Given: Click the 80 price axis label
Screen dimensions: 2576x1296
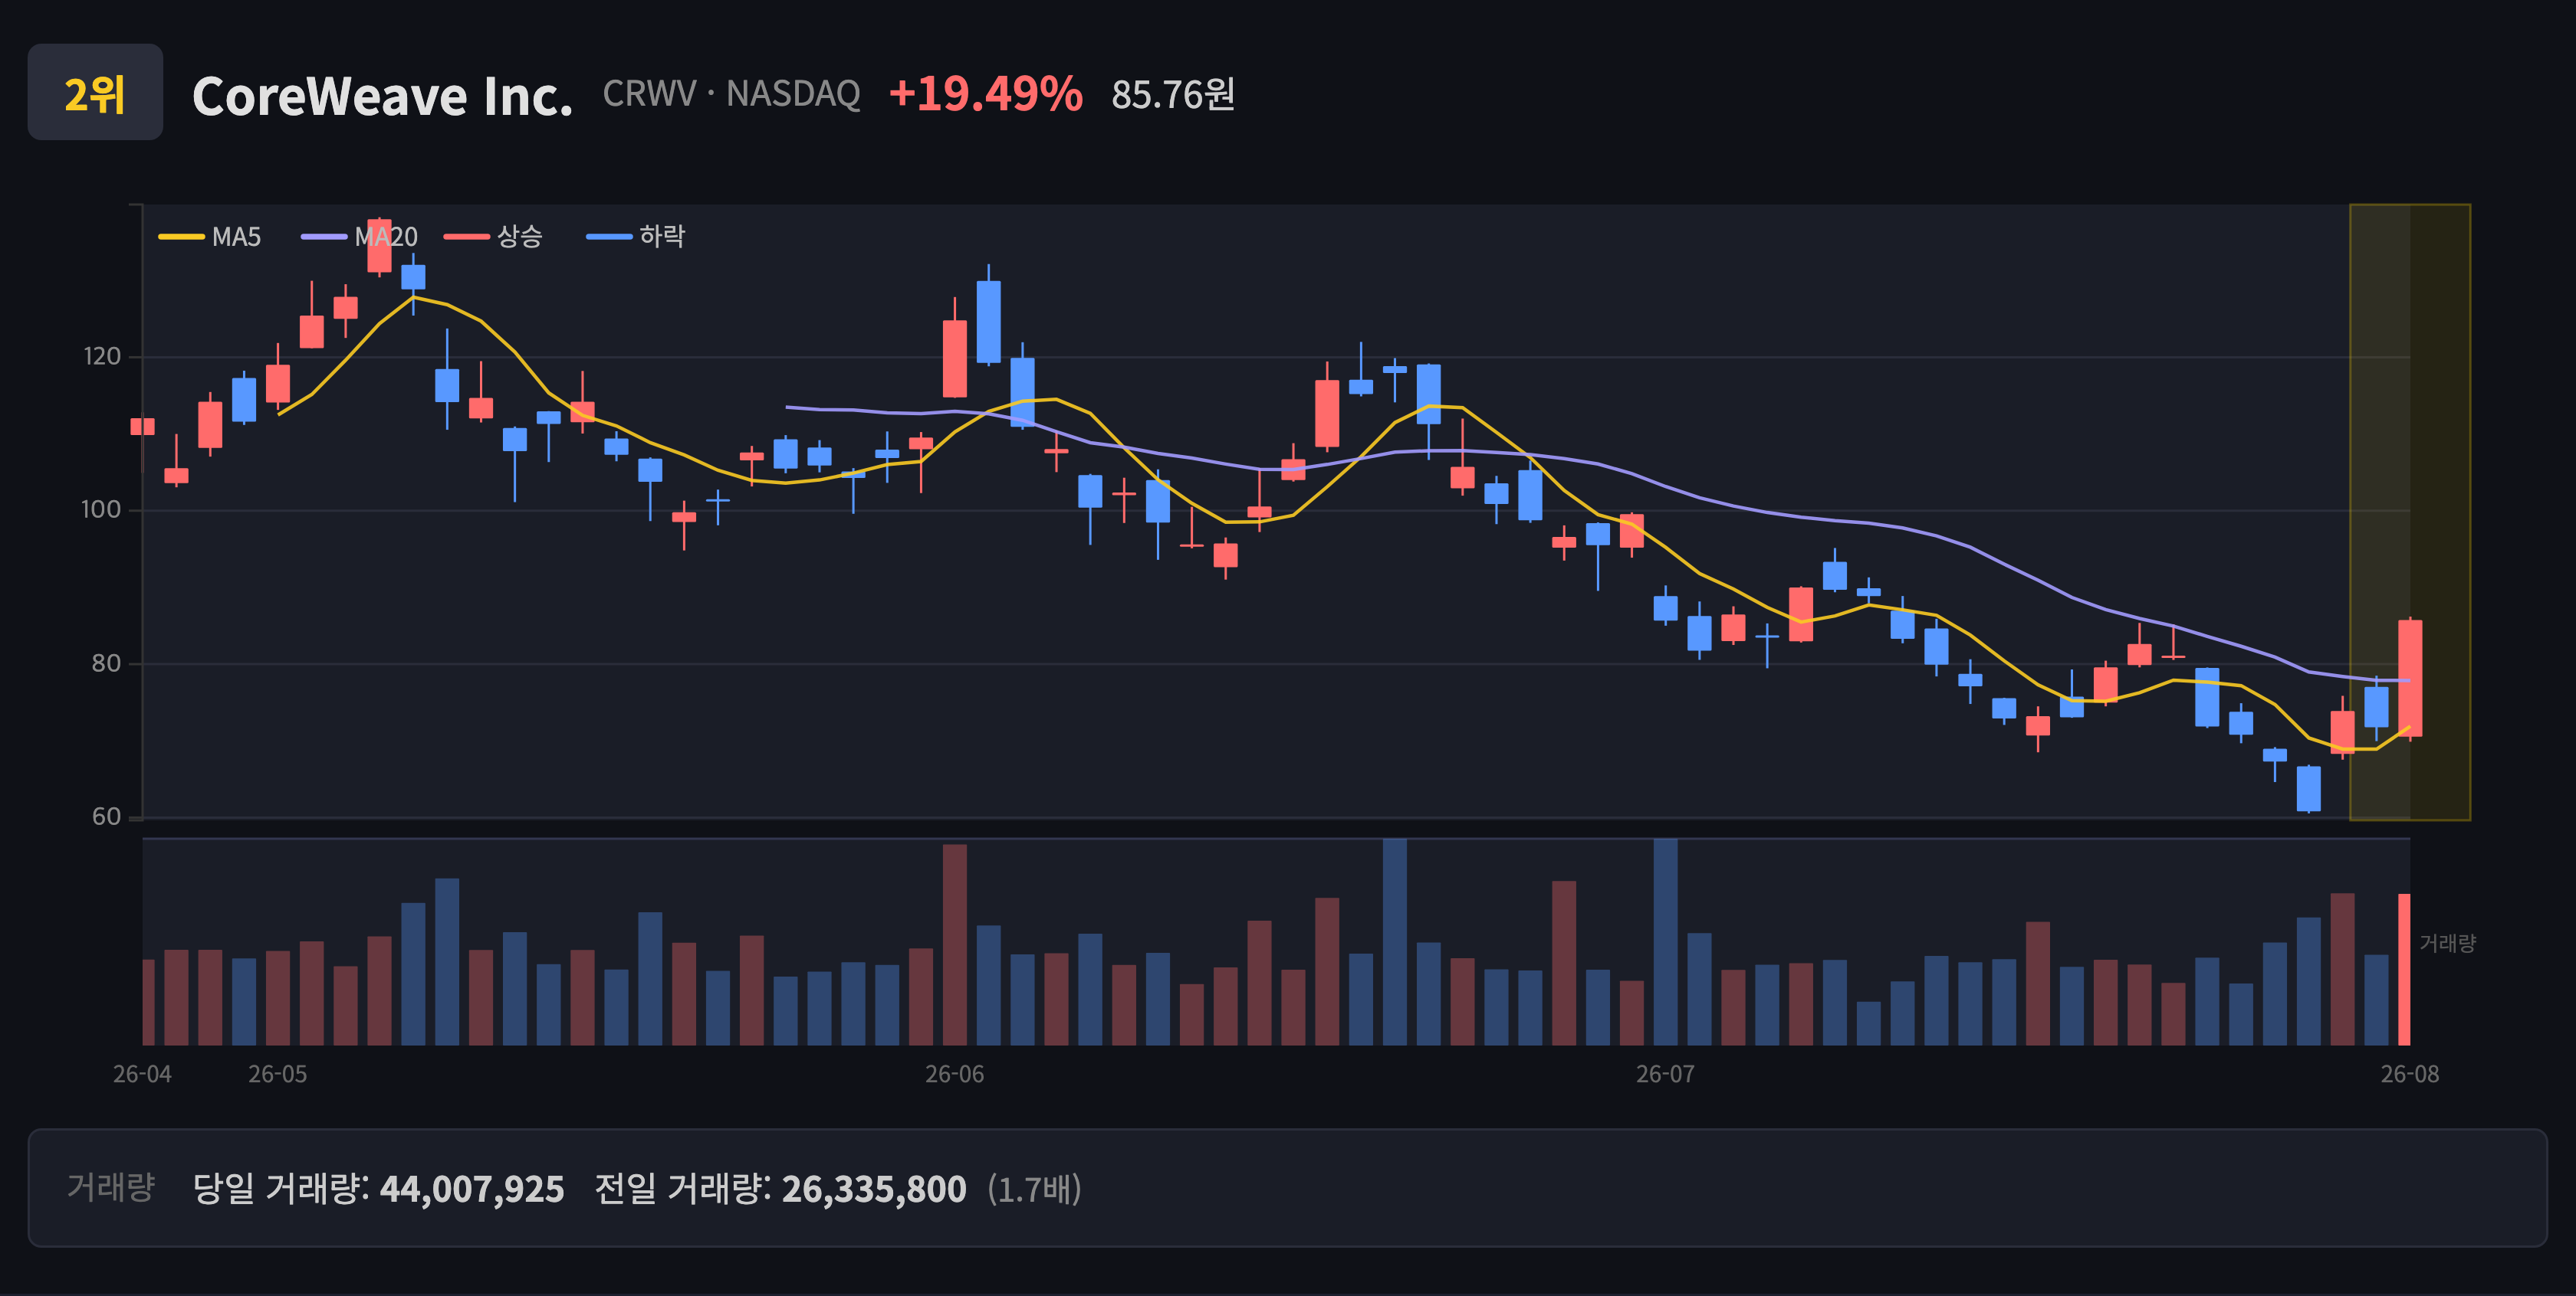Looking at the screenshot, I should (106, 663).
